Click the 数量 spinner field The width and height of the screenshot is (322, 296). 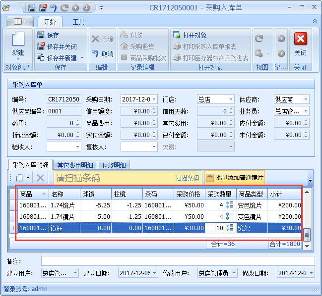[x=64, y=123]
